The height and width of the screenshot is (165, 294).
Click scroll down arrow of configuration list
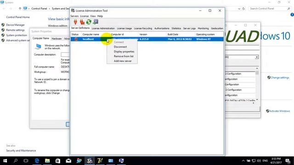257,99
